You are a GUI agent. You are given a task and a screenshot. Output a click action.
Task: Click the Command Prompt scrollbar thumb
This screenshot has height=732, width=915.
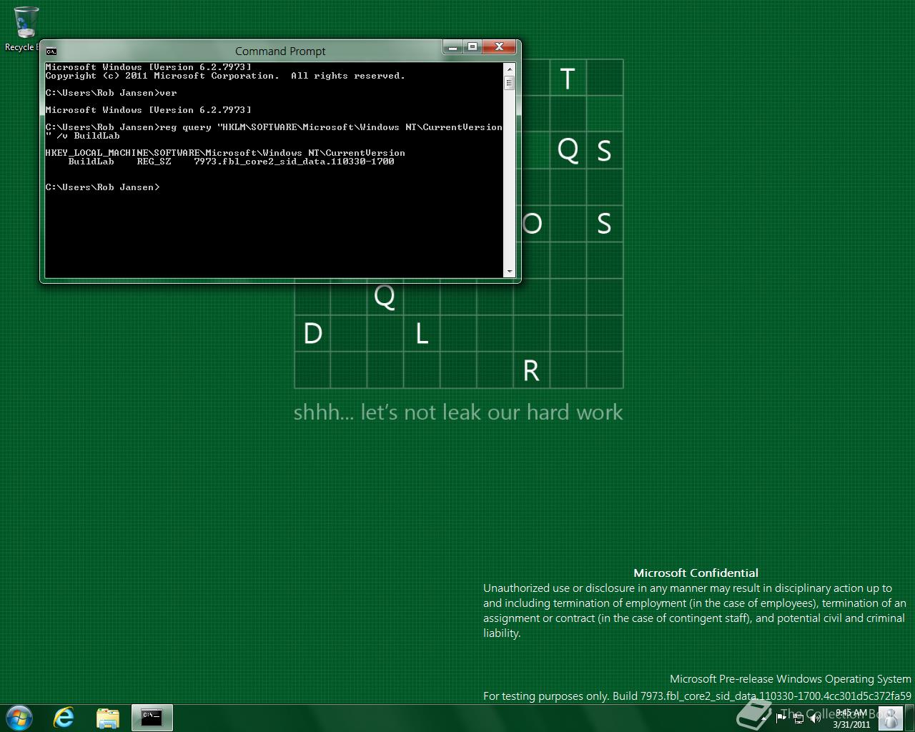[510, 82]
